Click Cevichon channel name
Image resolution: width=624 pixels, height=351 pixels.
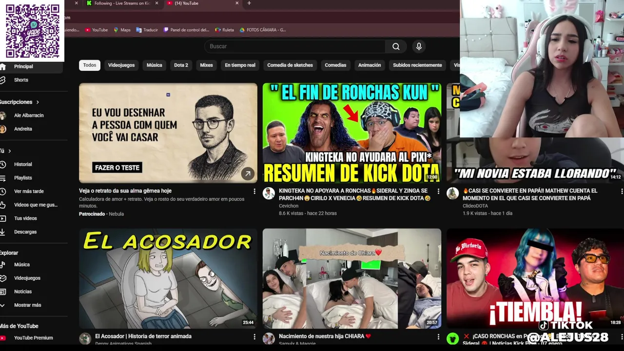pyautogui.click(x=289, y=206)
